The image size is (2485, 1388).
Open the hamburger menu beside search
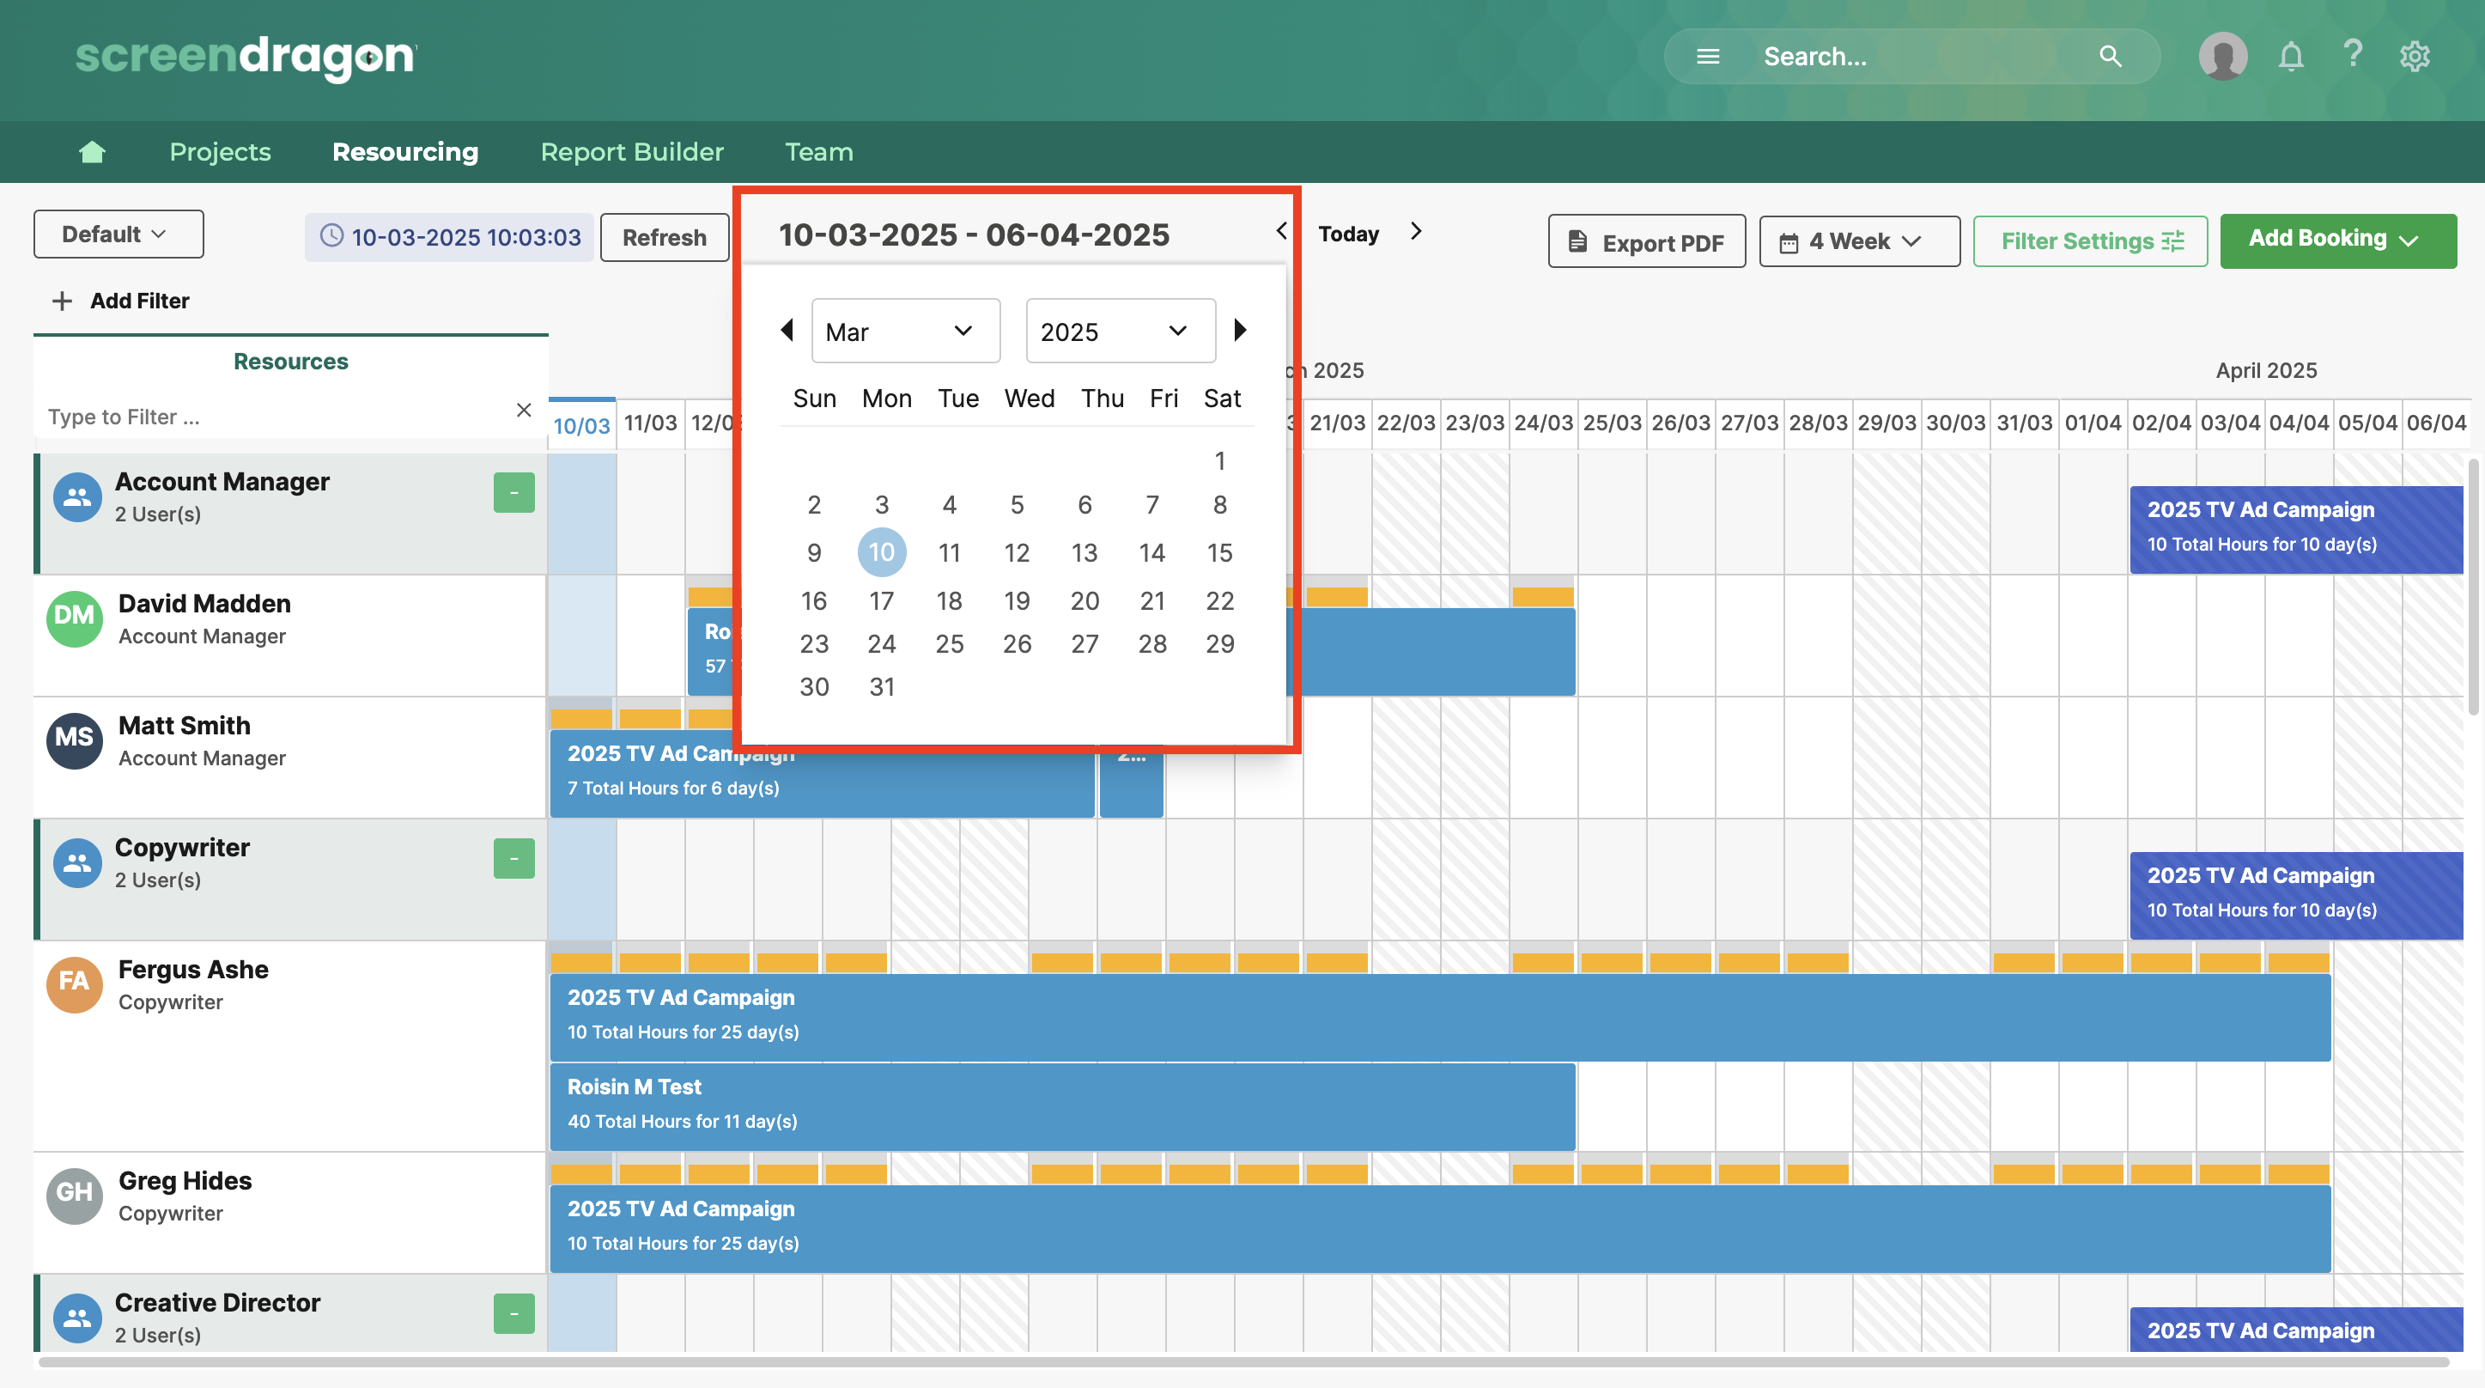1708,56
